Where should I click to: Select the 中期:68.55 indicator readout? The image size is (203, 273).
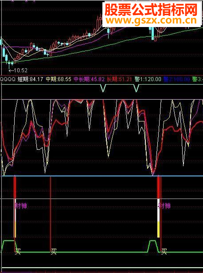(59, 79)
